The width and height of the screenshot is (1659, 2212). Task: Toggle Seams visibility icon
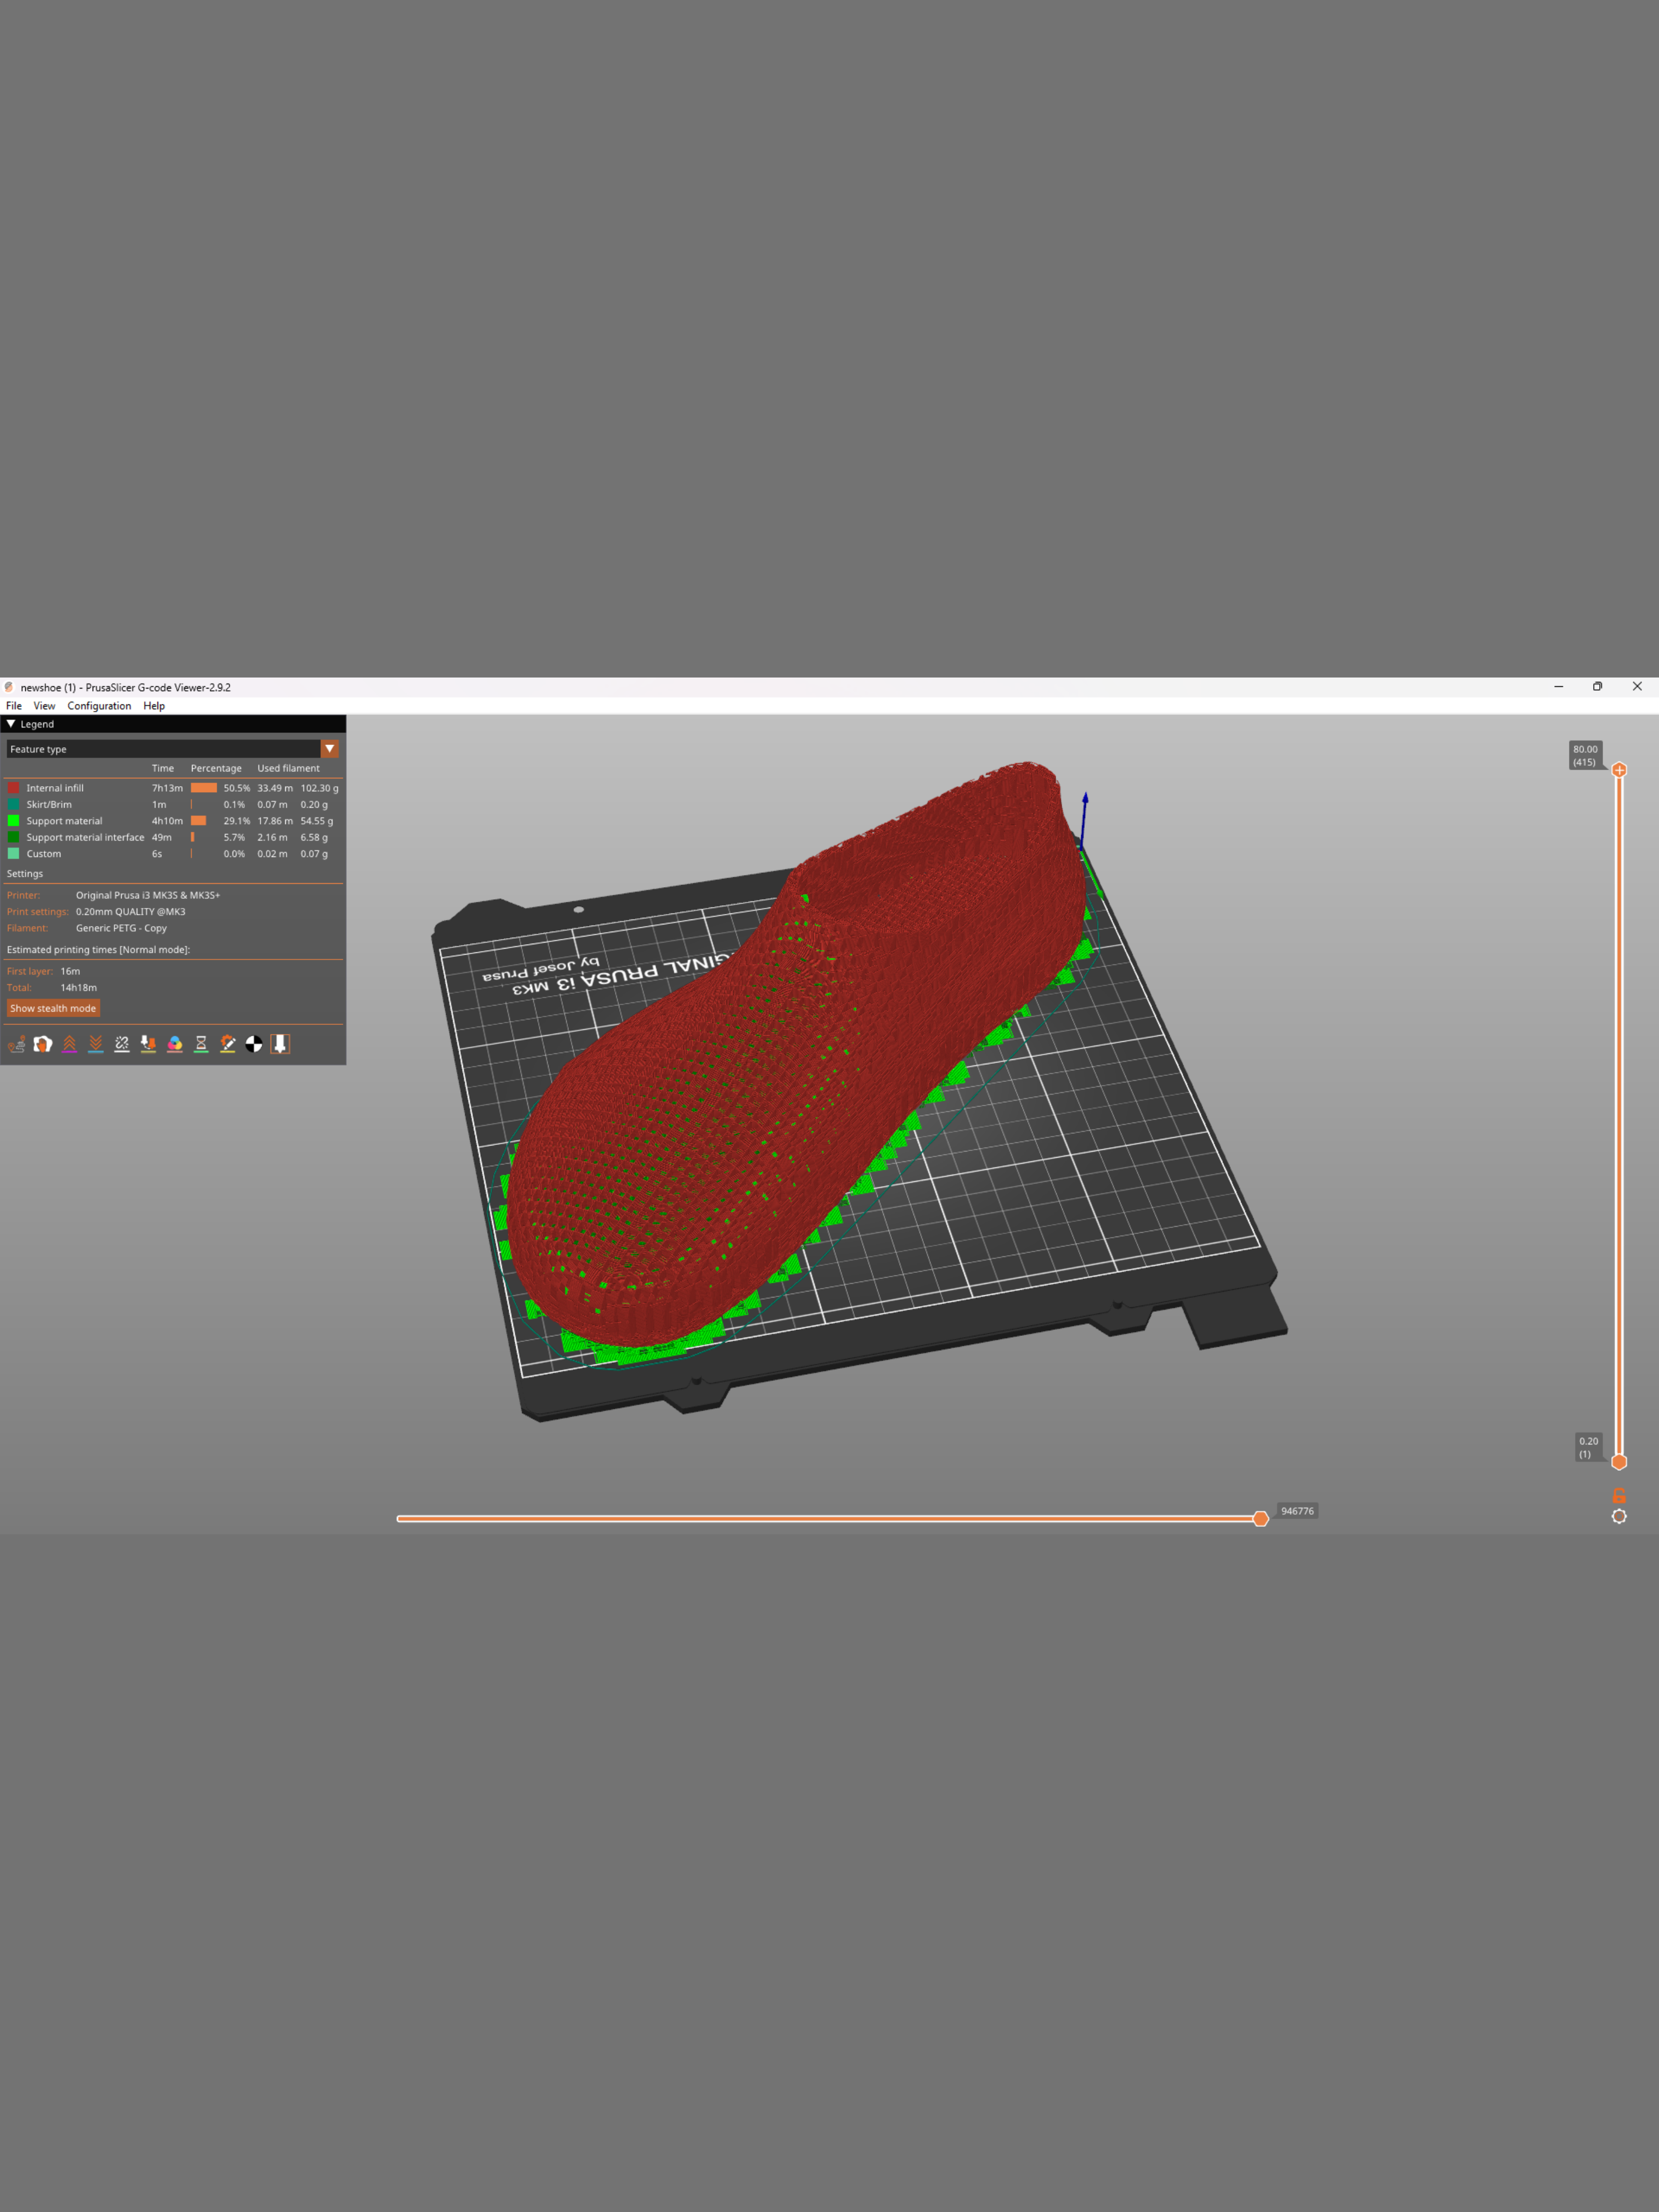pos(122,1044)
